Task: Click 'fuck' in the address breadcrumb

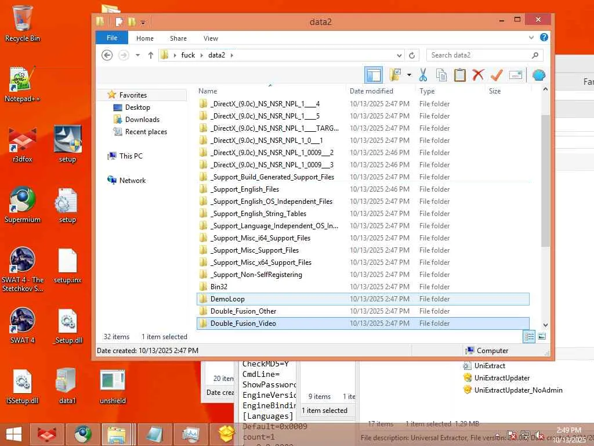Action: coord(188,55)
